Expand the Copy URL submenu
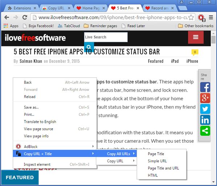Image resolution: width=217 pixels, height=186 pixels. [116, 161]
